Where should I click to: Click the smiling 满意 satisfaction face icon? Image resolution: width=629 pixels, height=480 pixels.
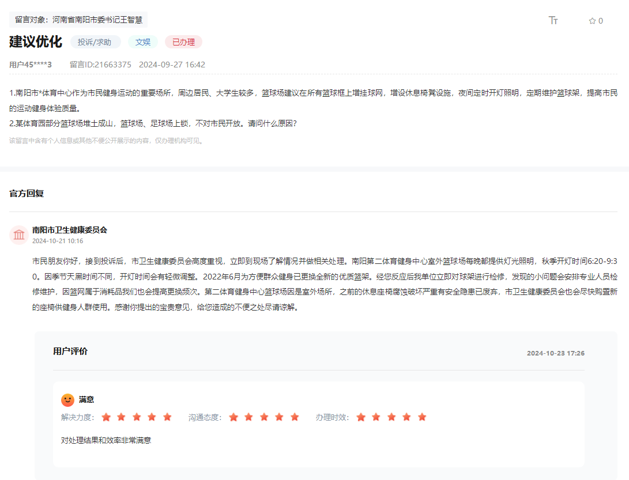click(69, 399)
